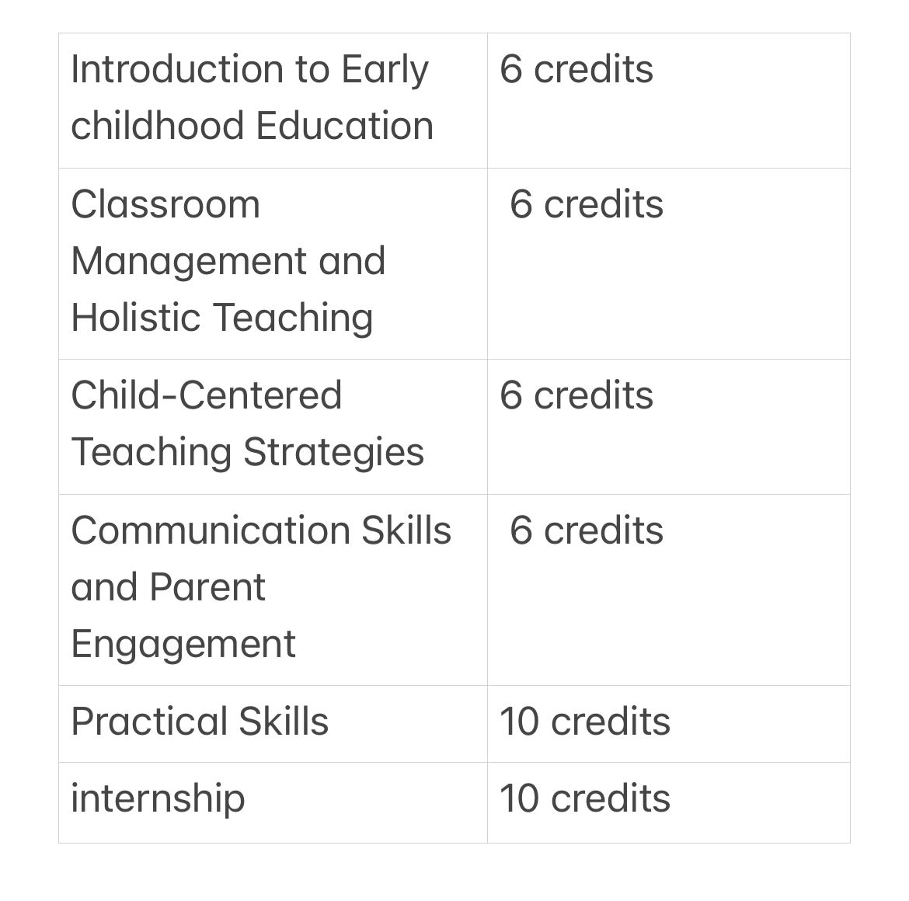Click 'Classroom Management and Holistic Teaching' cell

[228, 261]
